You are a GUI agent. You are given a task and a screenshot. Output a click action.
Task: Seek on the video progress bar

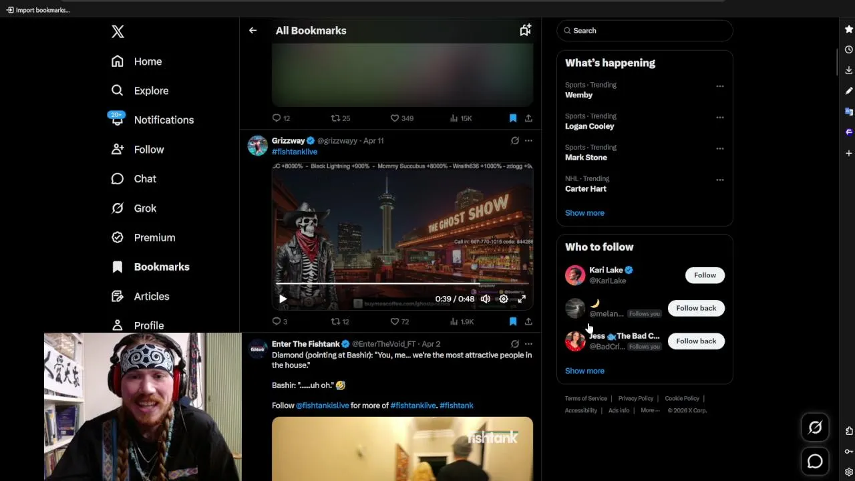click(x=402, y=284)
